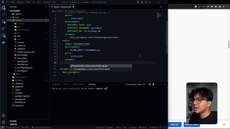230x129 pixels.
Task: Collapse the server folder
Action: click(19, 20)
